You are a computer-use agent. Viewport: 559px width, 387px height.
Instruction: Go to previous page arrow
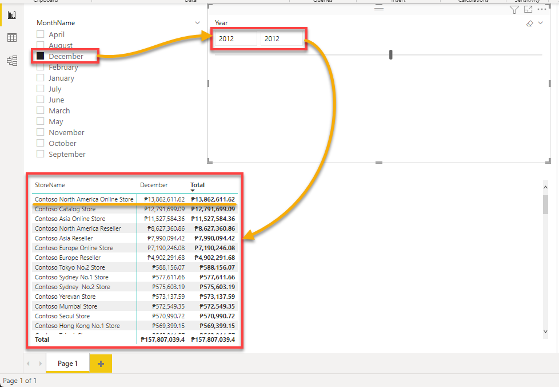28,364
